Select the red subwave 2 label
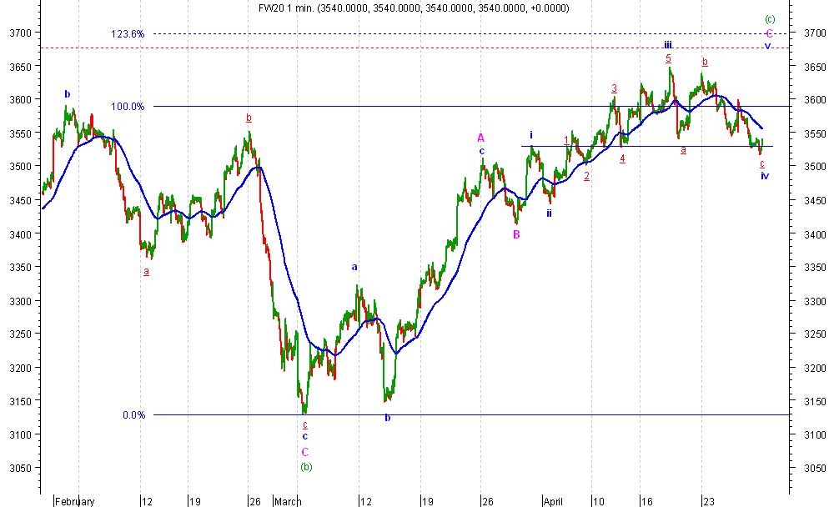 [587, 177]
